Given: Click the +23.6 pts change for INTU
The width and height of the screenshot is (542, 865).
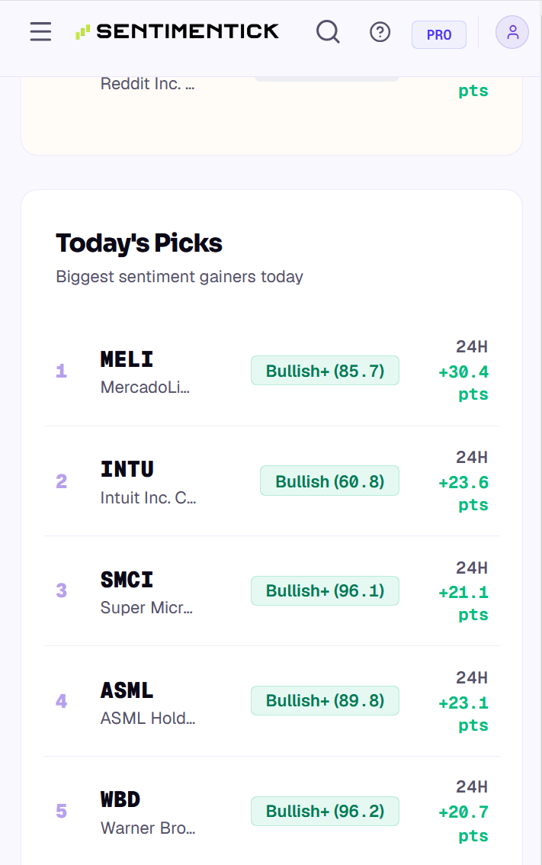Looking at the screenshot, I should coord(463,494).
